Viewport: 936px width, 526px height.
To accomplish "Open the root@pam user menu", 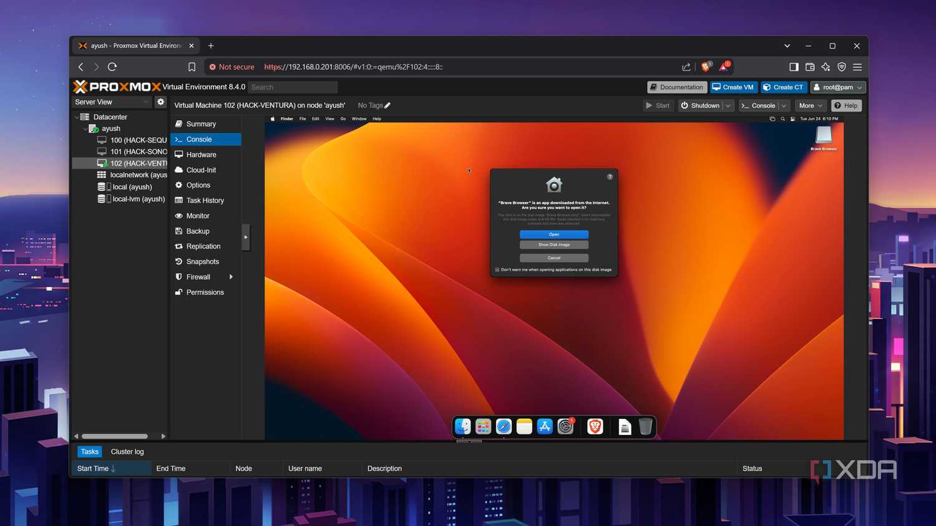I will pos(837,87).
